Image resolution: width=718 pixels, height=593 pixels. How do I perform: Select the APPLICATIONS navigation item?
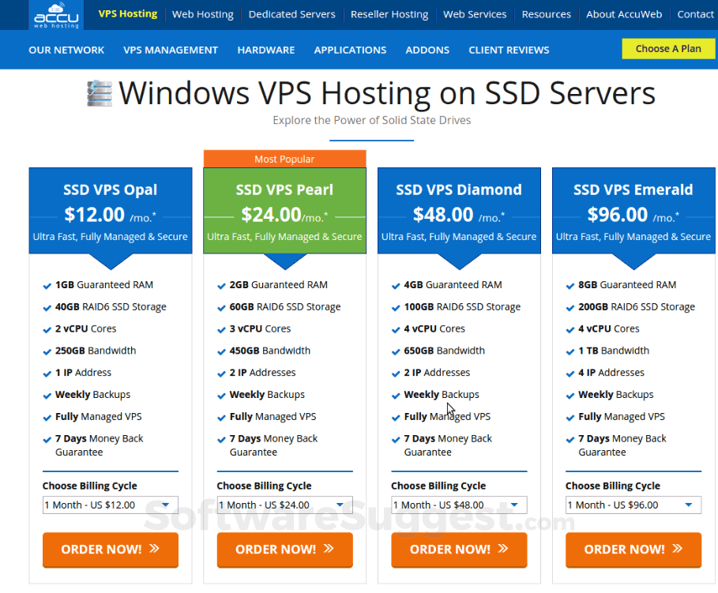click(350, 50)
